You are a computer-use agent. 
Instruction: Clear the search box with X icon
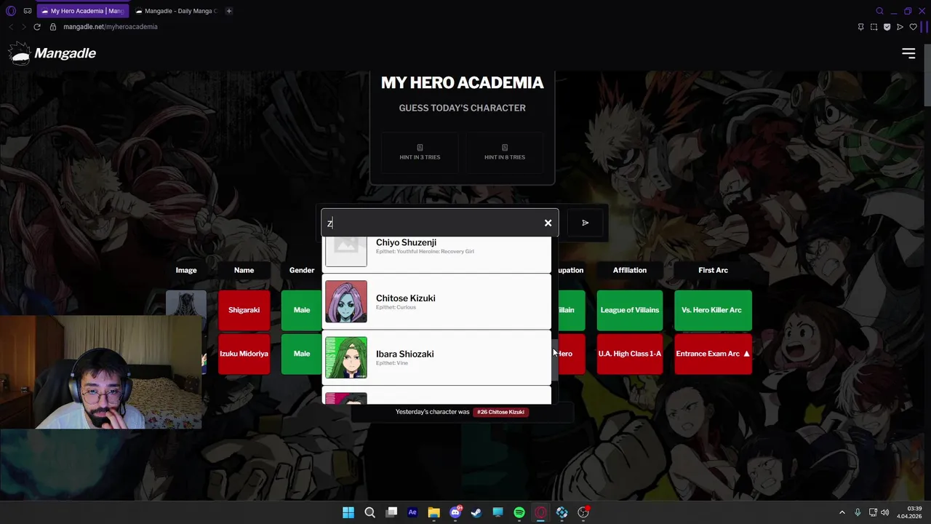[548, 223]
